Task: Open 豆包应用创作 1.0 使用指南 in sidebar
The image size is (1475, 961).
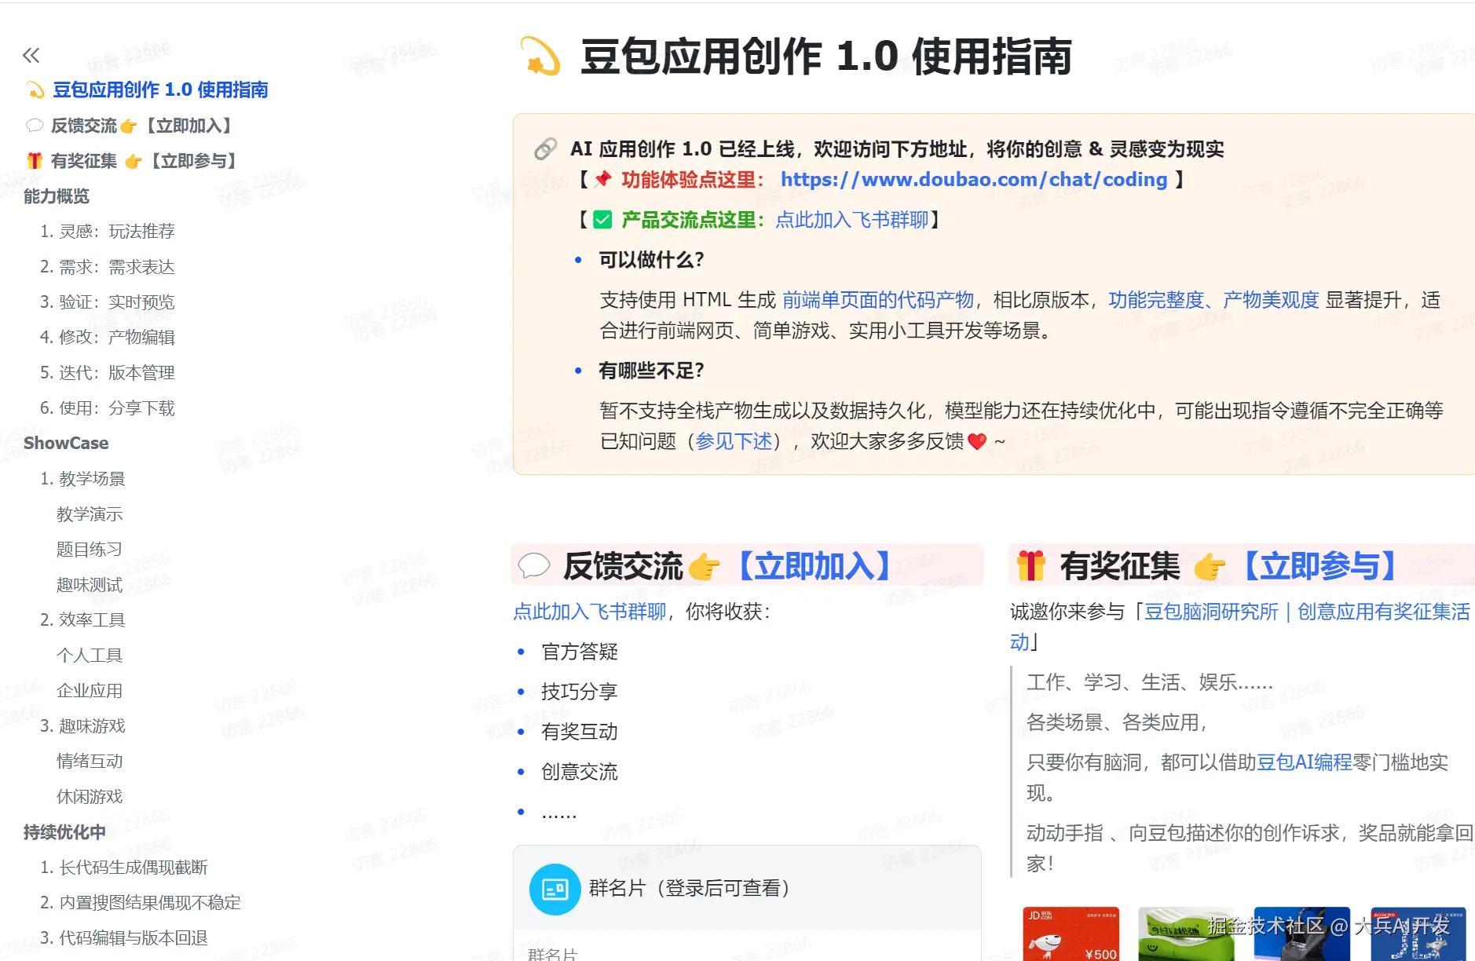Action: point(160,90)
